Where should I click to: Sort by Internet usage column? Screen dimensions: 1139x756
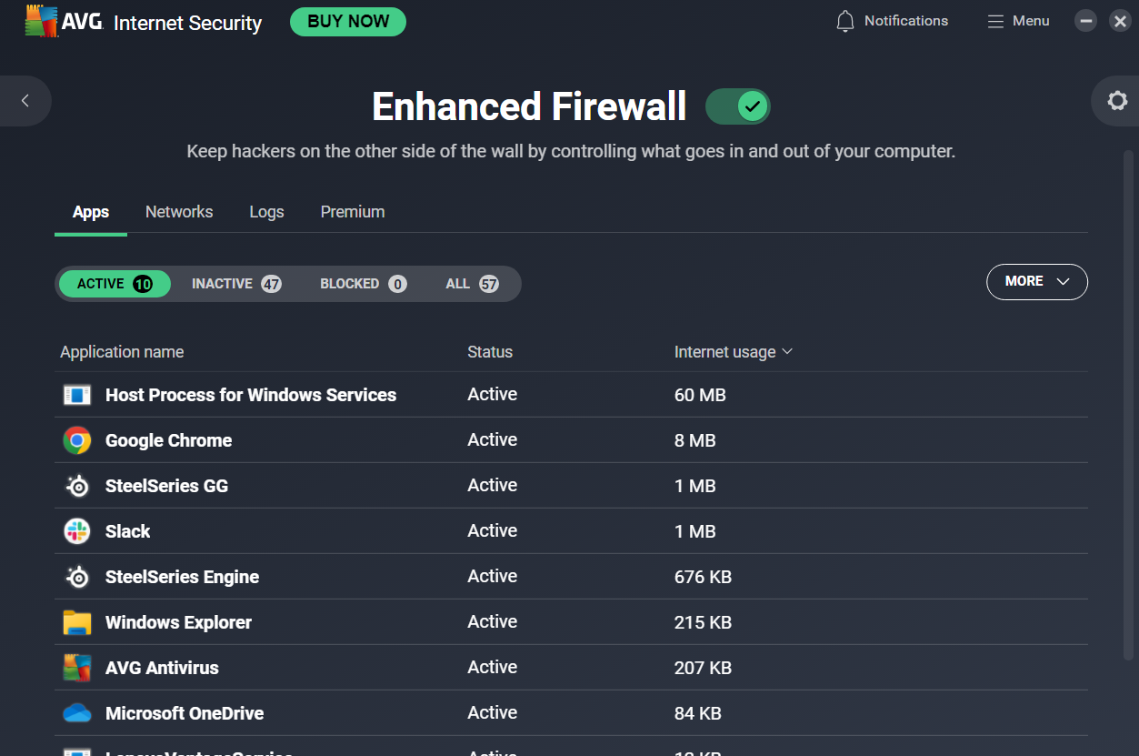[733, 352]
